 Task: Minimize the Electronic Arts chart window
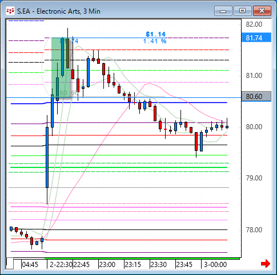(x=223, y=11)
